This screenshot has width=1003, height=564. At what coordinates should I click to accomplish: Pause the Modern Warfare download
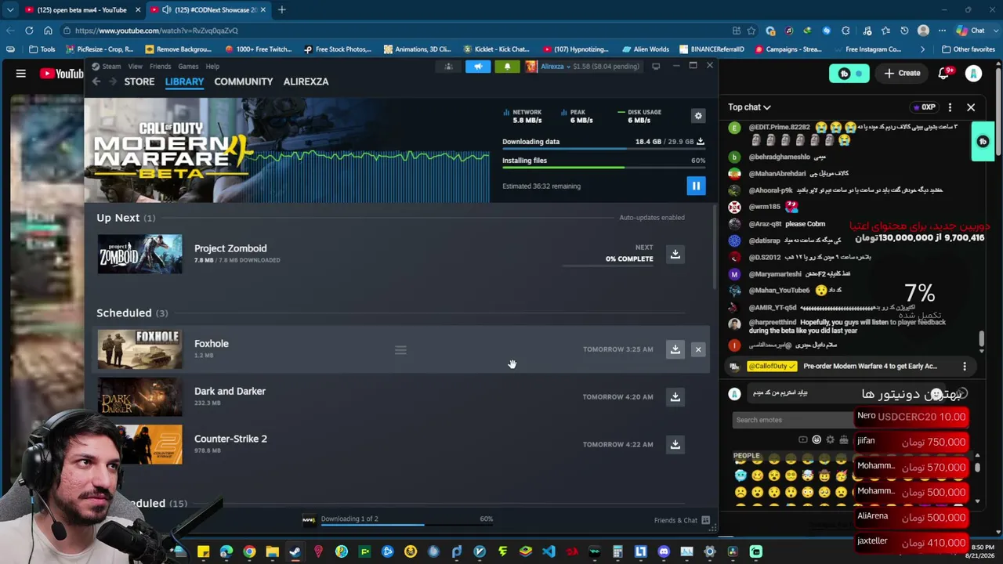pyautogui.click(x=696, y=186)
